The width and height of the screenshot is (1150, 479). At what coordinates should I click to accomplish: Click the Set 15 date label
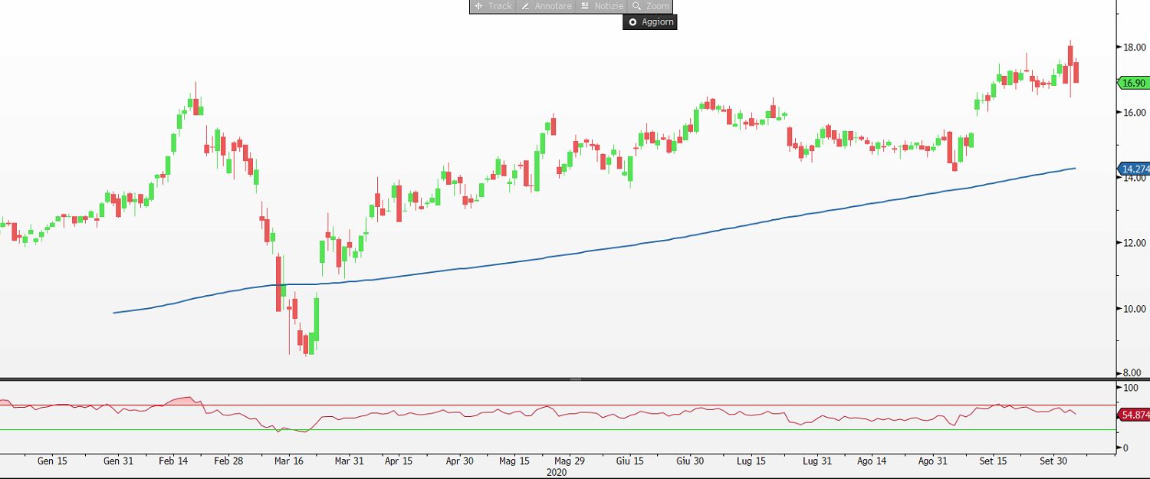tap(993, 461)
